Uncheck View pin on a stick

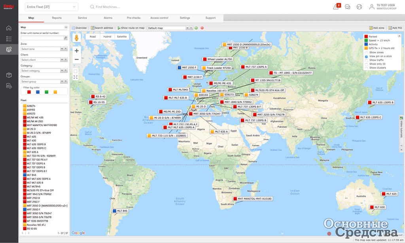point(366,56)
